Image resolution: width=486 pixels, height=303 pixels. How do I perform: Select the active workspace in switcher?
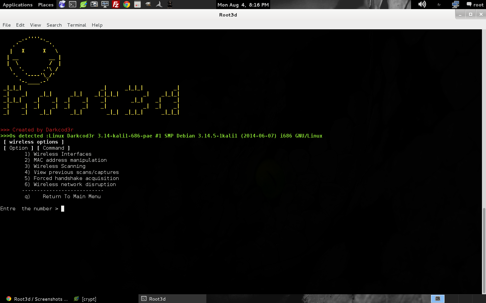point(438,299)
